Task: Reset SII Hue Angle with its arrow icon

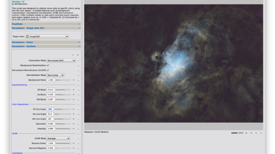Action: (73, 110)
